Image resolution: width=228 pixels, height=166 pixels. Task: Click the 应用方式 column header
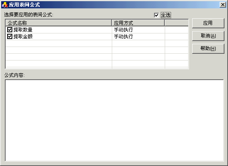(x=138, y=23)
